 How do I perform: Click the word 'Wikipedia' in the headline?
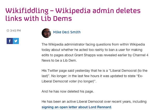73,11
